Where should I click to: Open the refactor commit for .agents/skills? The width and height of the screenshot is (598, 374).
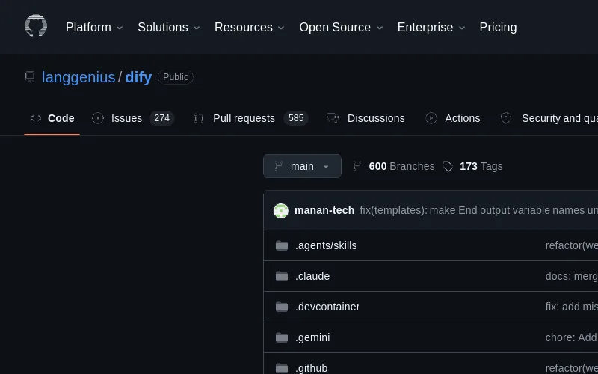(x=572, y=245)
